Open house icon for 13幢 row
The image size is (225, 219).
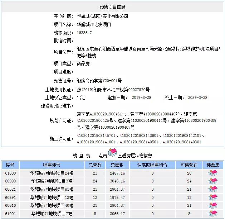(x=213, y=197)
